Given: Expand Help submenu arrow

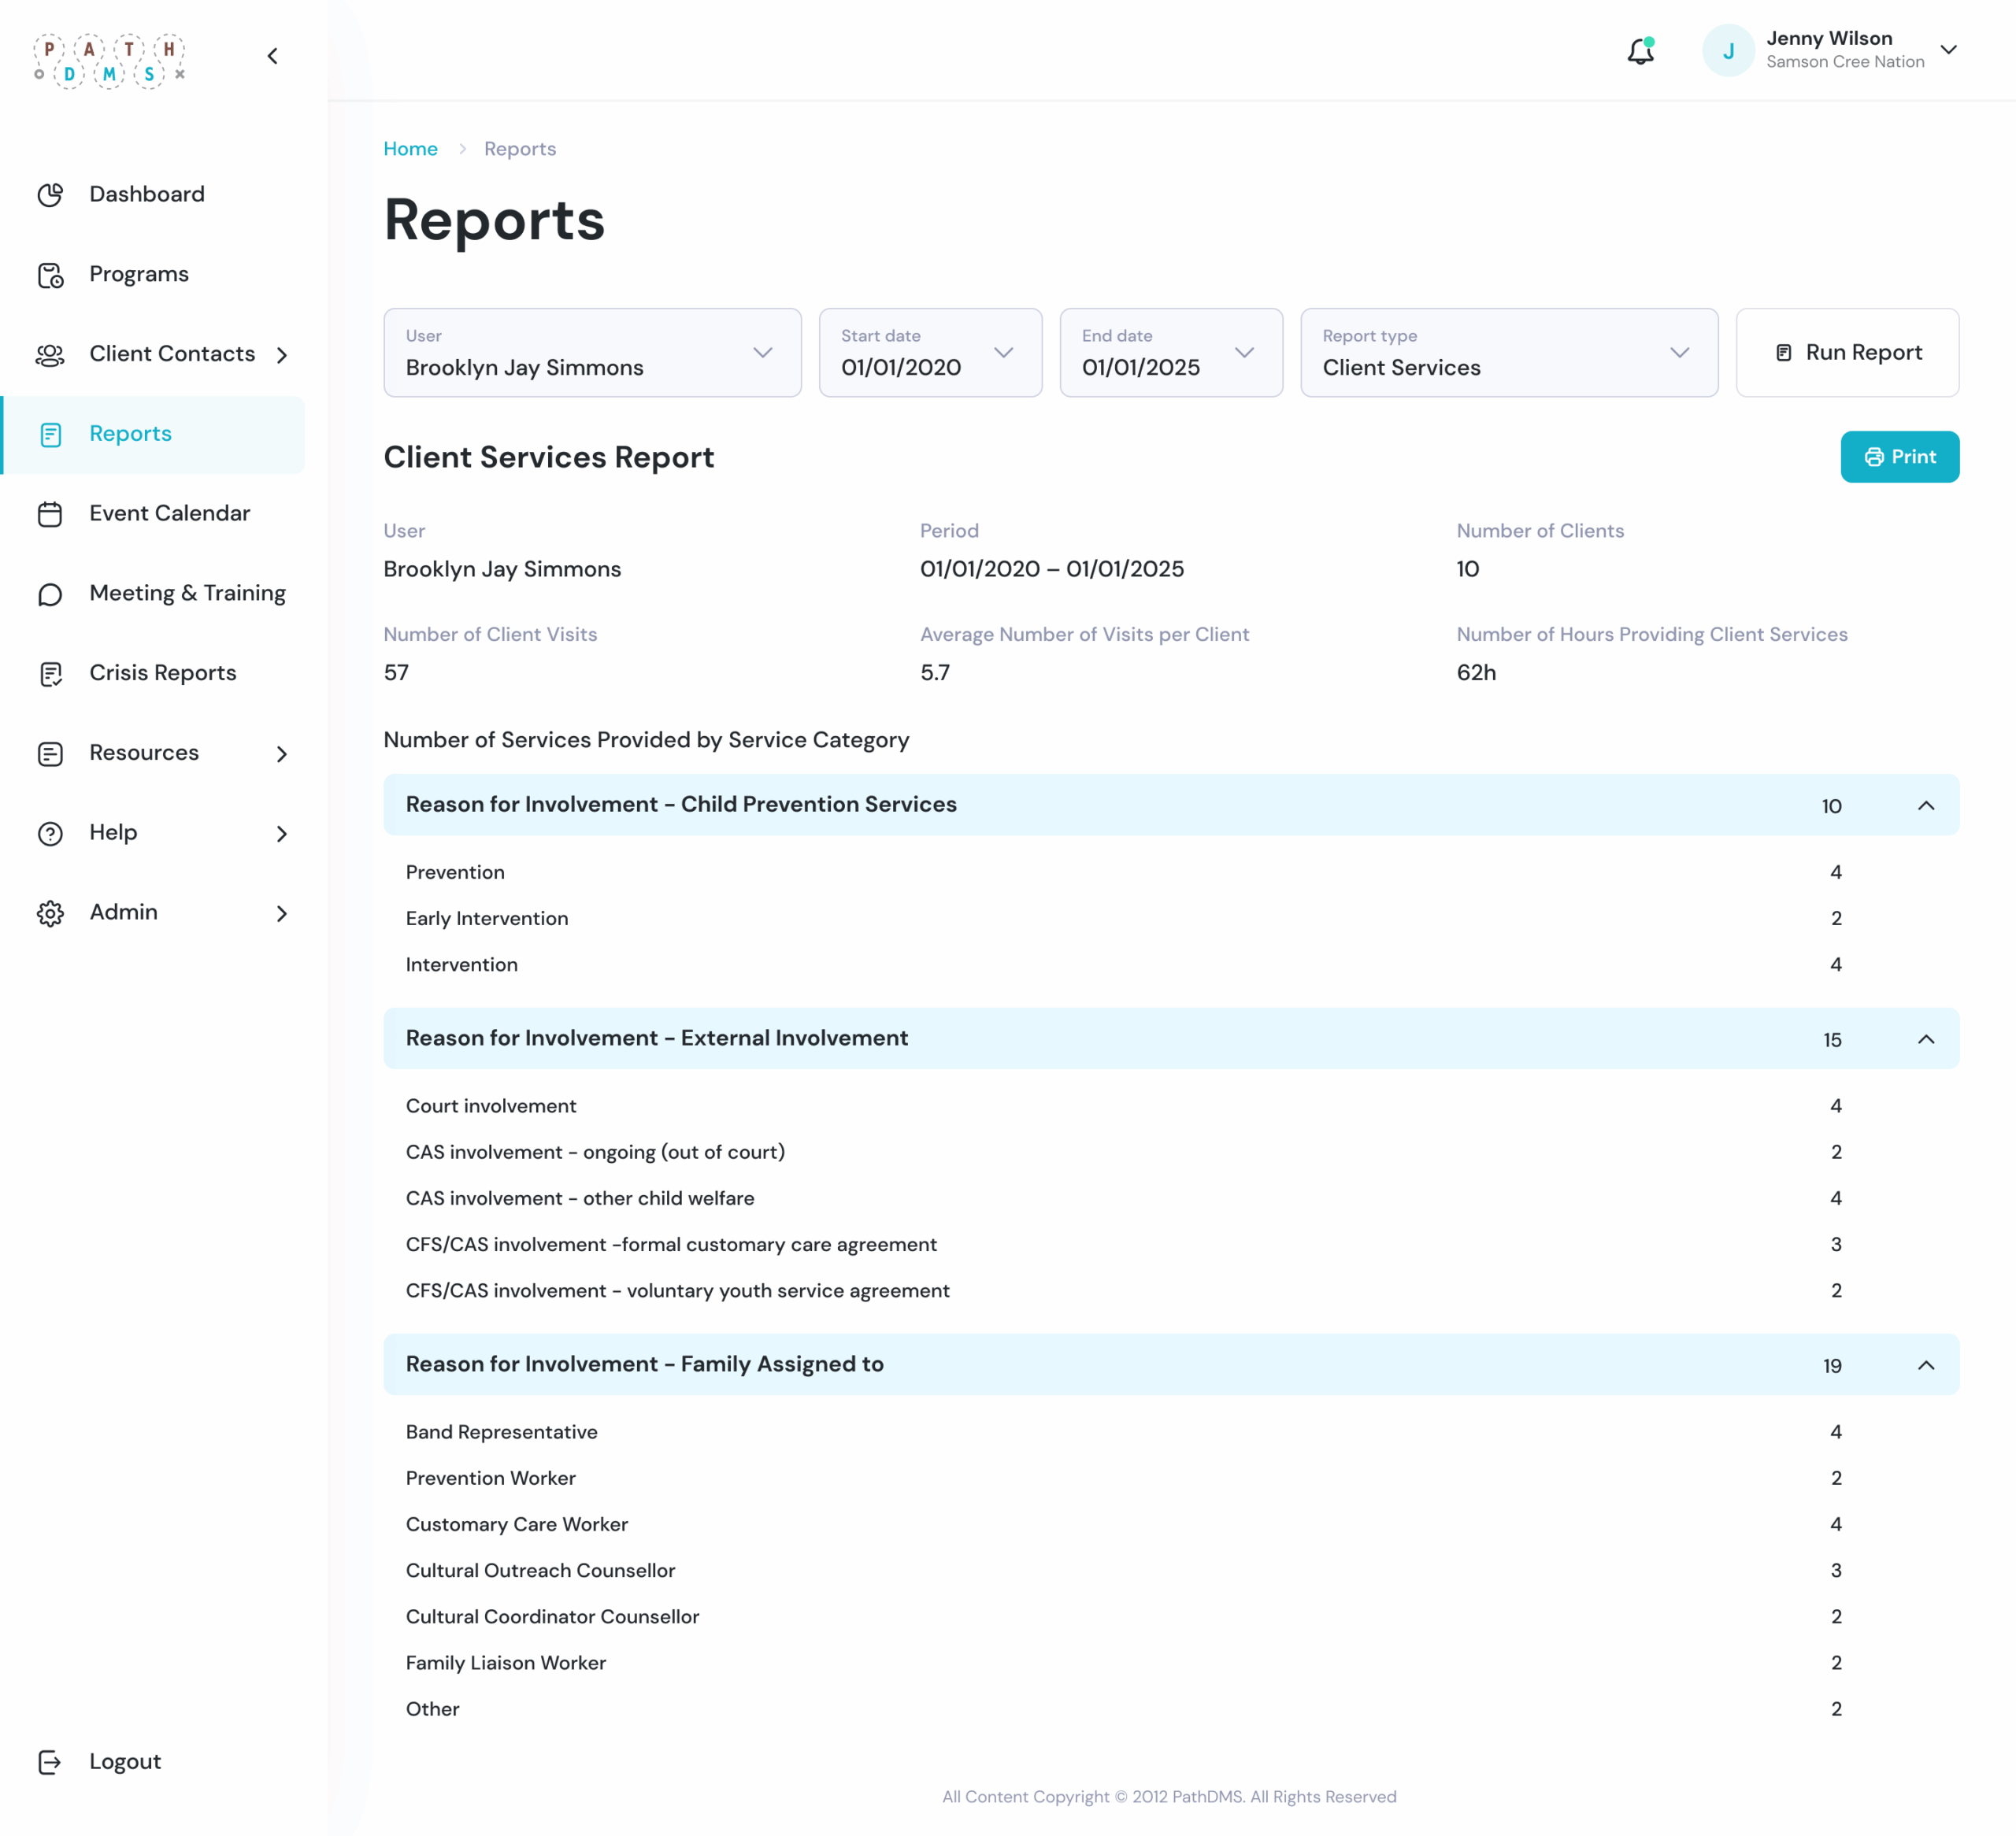Looking at the screenshot, I should pyautogui.click(x=282, y=834).
